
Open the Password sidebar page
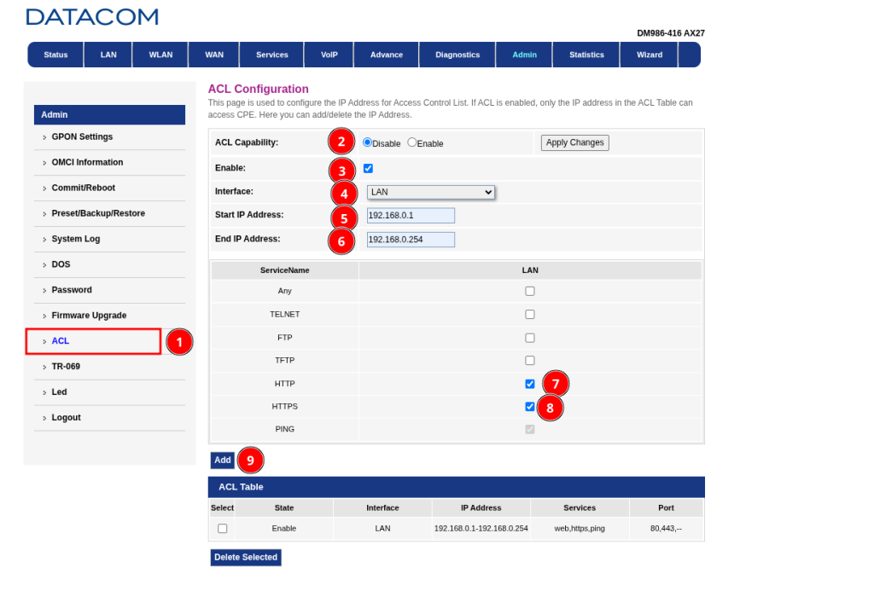[x=72, y=290]
